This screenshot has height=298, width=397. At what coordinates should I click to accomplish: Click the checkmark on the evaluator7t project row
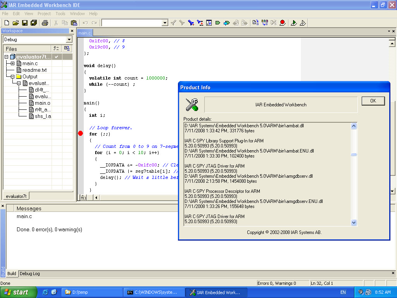[x=57, y=57]
